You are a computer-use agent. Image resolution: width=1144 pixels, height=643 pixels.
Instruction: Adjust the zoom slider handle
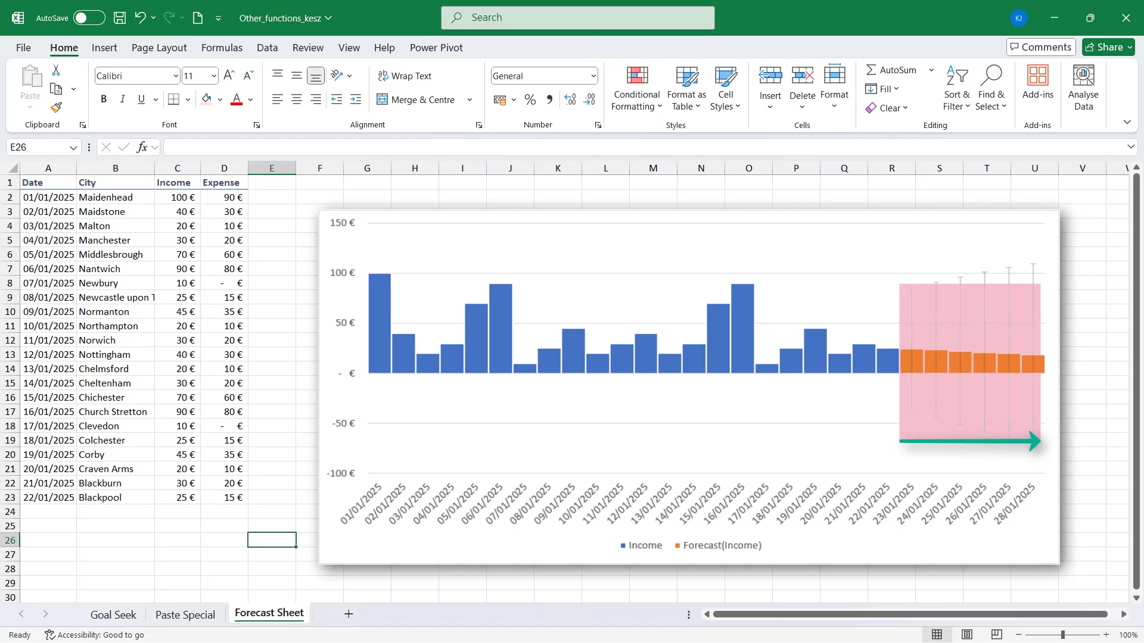pos(1062,635)
